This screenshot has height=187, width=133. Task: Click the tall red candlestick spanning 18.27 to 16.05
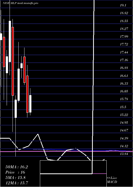coord(13,61)
